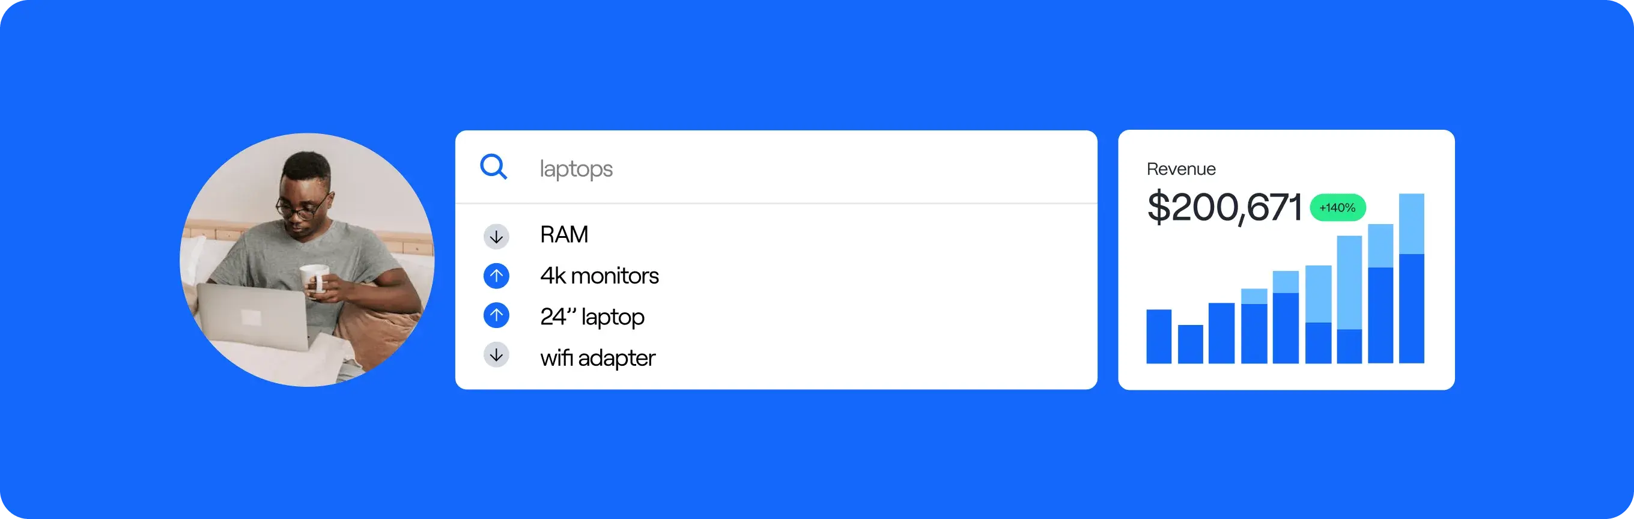Click the tallest rightmost revenue chart bar
1634x519 pixels.
(1411, 279)
